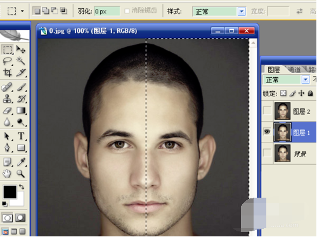The width and height of the screenshot is (317, 237).
Task: Lock all padlock icon
Action: pos(310,93)
